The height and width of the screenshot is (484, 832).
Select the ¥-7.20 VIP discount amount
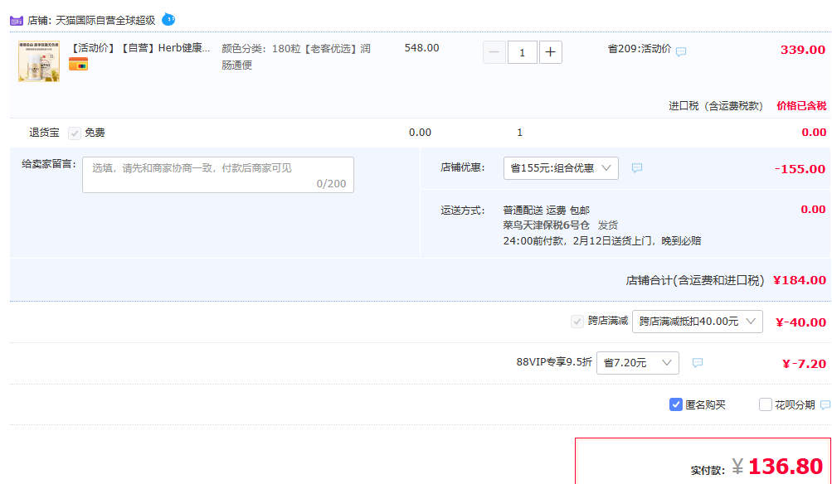point(804,364)
